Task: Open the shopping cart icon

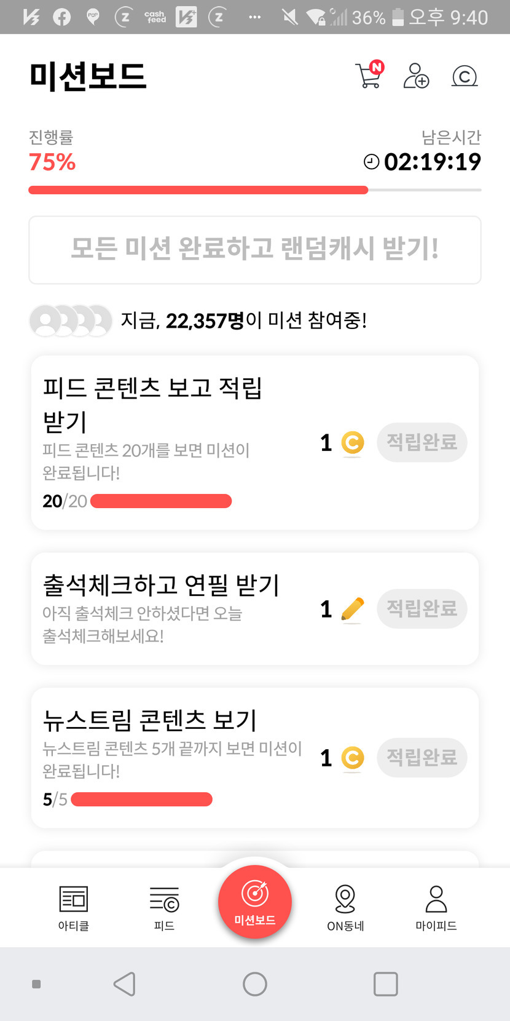Action: coord(369,76)
